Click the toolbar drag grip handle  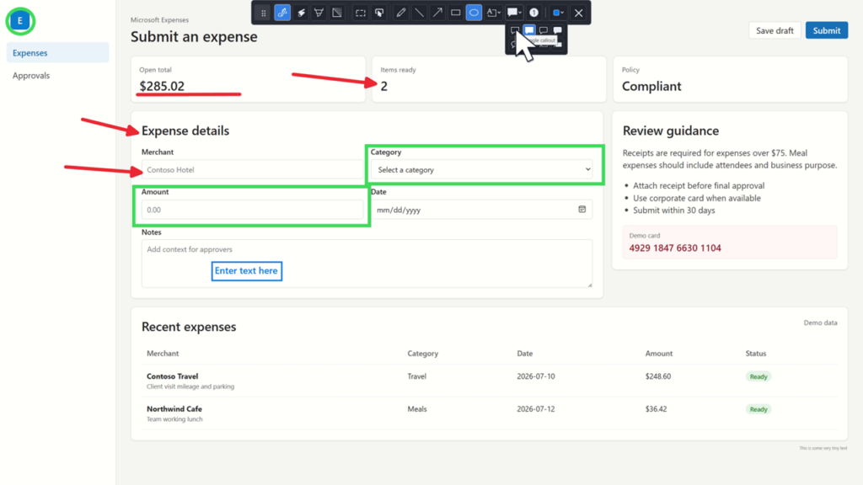[263, 13]
